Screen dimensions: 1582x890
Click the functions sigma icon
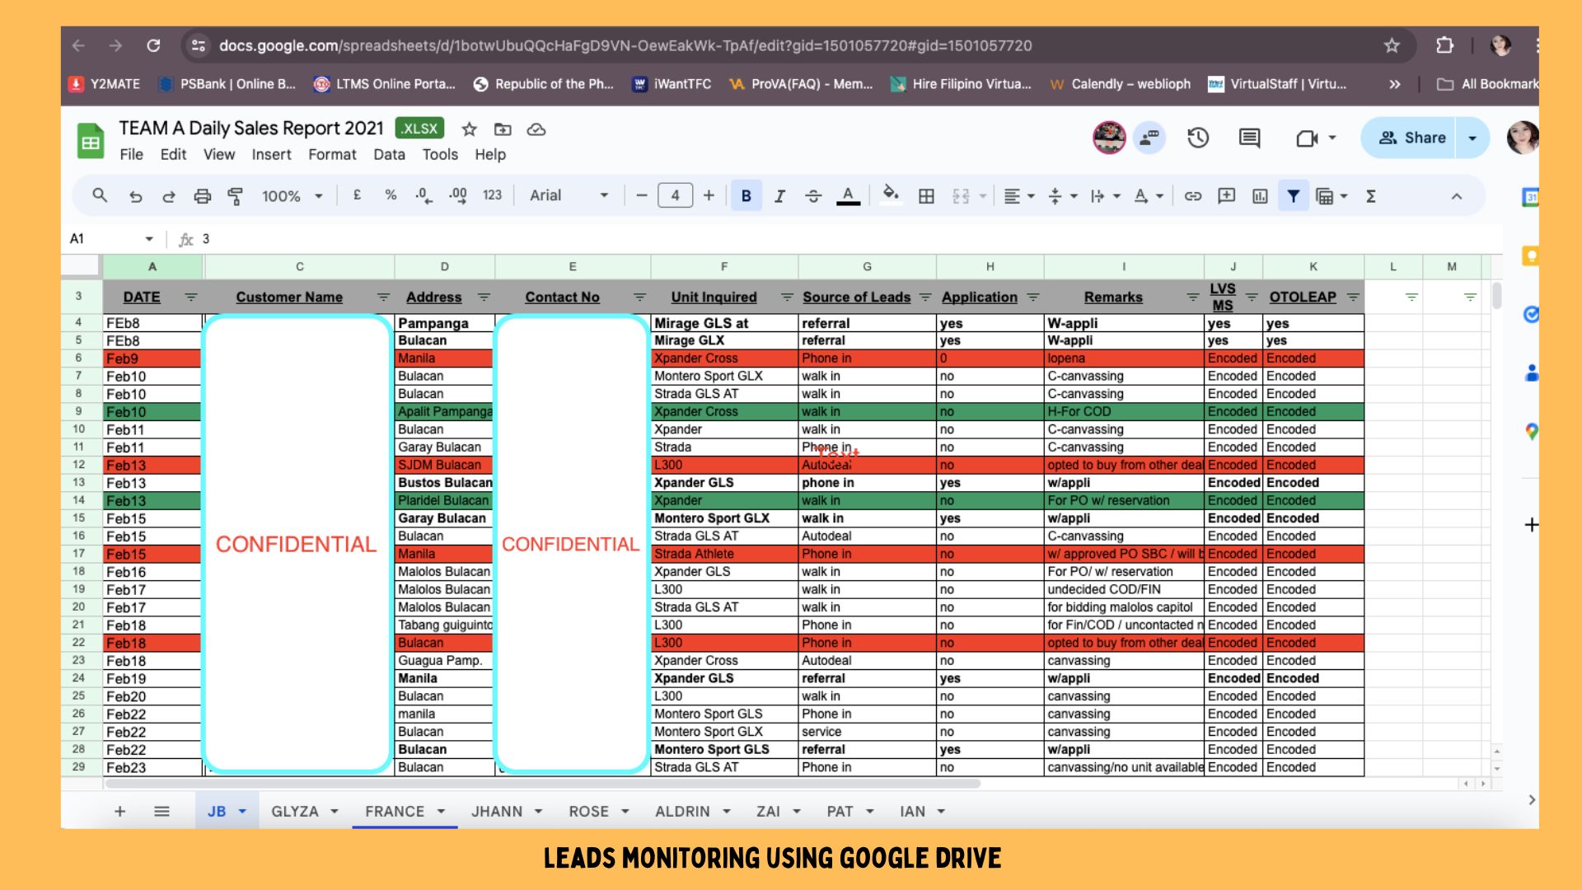1371,196
